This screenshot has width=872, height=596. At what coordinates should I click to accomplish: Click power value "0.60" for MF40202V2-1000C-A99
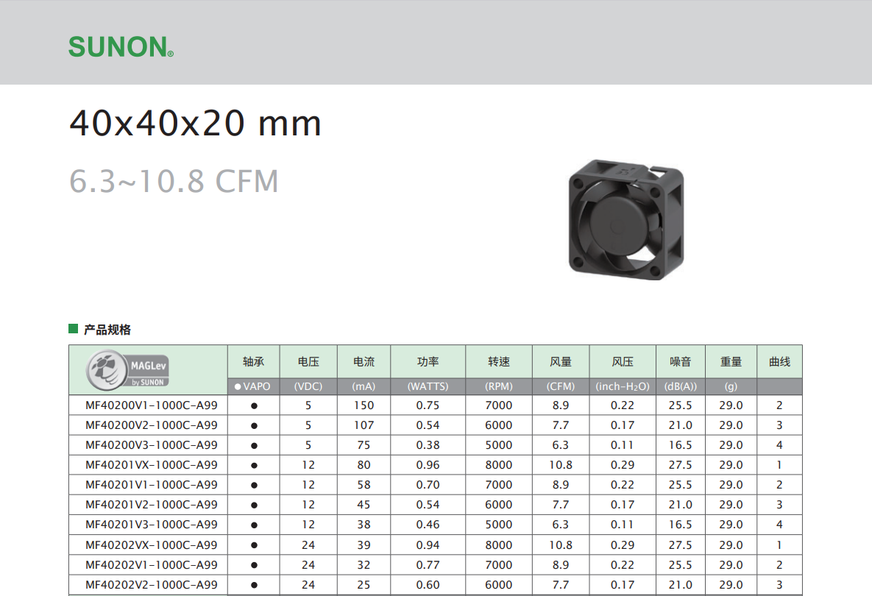coord(428,585)
